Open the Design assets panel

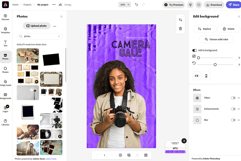[x=5, y=83]
